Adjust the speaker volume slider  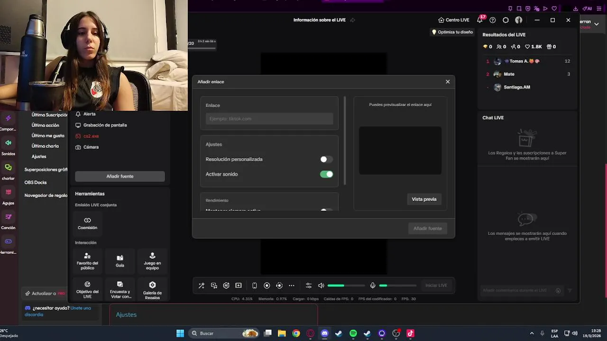(x=346, y=286)
